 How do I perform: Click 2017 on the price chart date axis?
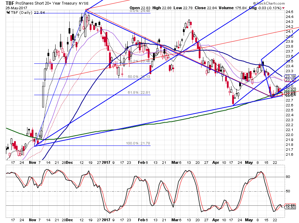[106, 162]
